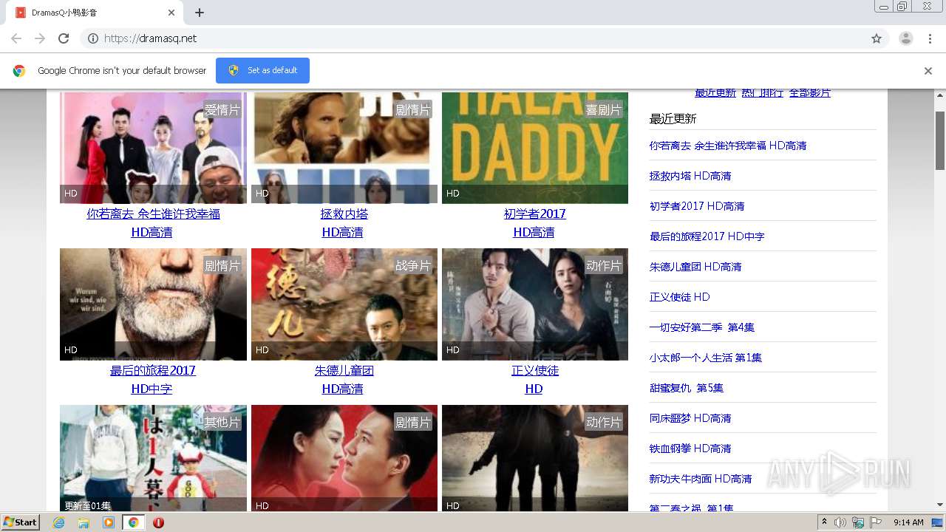
Task: Click the browser forward arrow
Action: point(40,38)
